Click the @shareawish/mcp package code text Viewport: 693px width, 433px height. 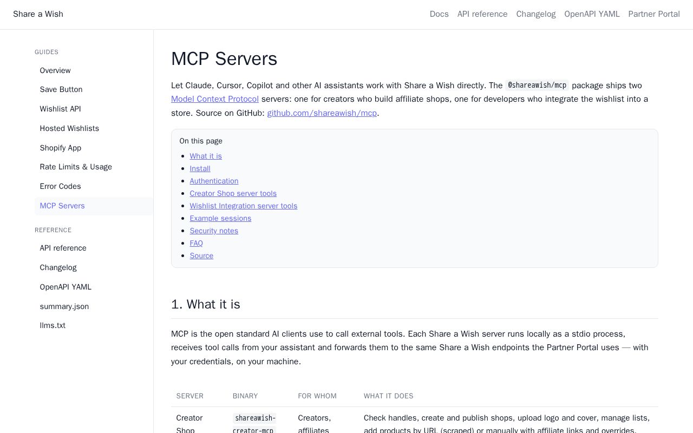coord(537,85)
